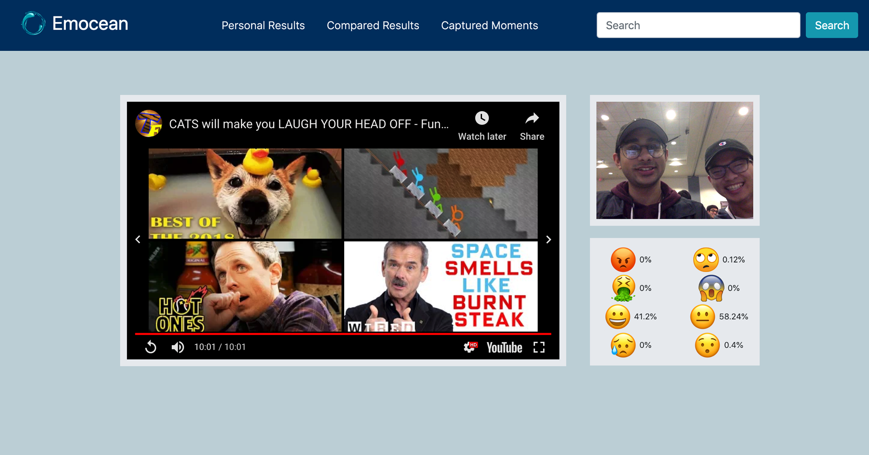Go to Compared Results
The height and width of the screenshot is (455, 869).
pyautogui.click(x=373, y=25)
